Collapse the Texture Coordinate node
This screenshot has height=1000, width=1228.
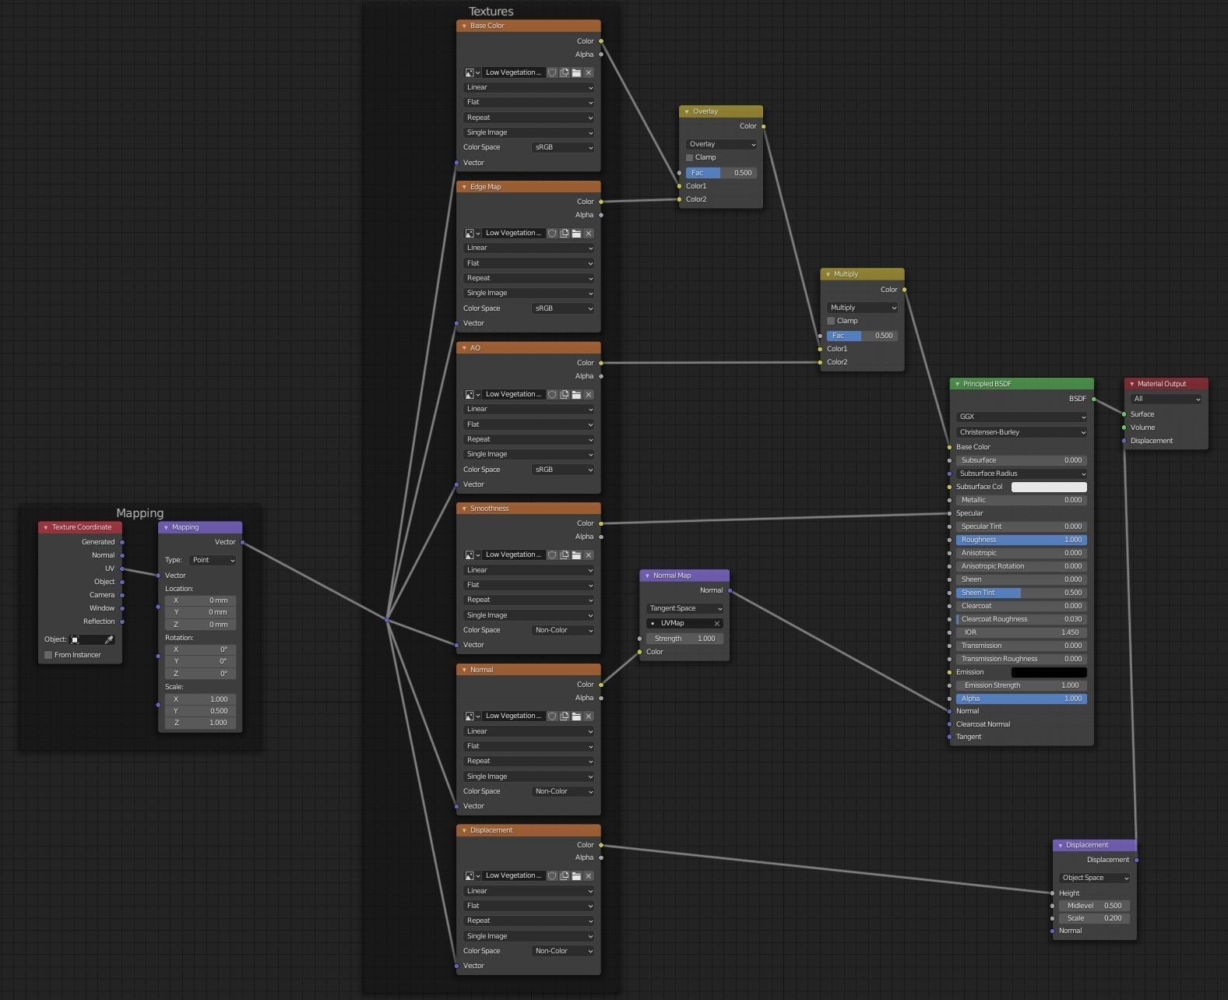46,527
